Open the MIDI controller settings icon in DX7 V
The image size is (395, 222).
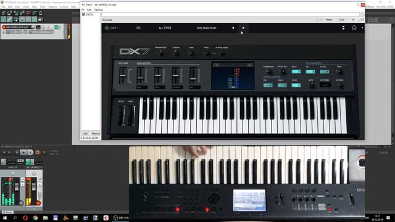pos(354,28)
